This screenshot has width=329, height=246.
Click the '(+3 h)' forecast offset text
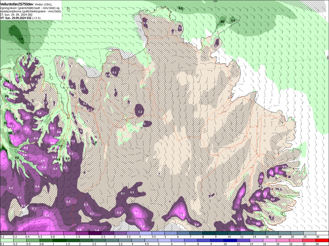36,18
